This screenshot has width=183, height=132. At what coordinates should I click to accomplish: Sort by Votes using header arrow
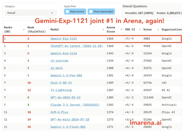tap(158, 29)
